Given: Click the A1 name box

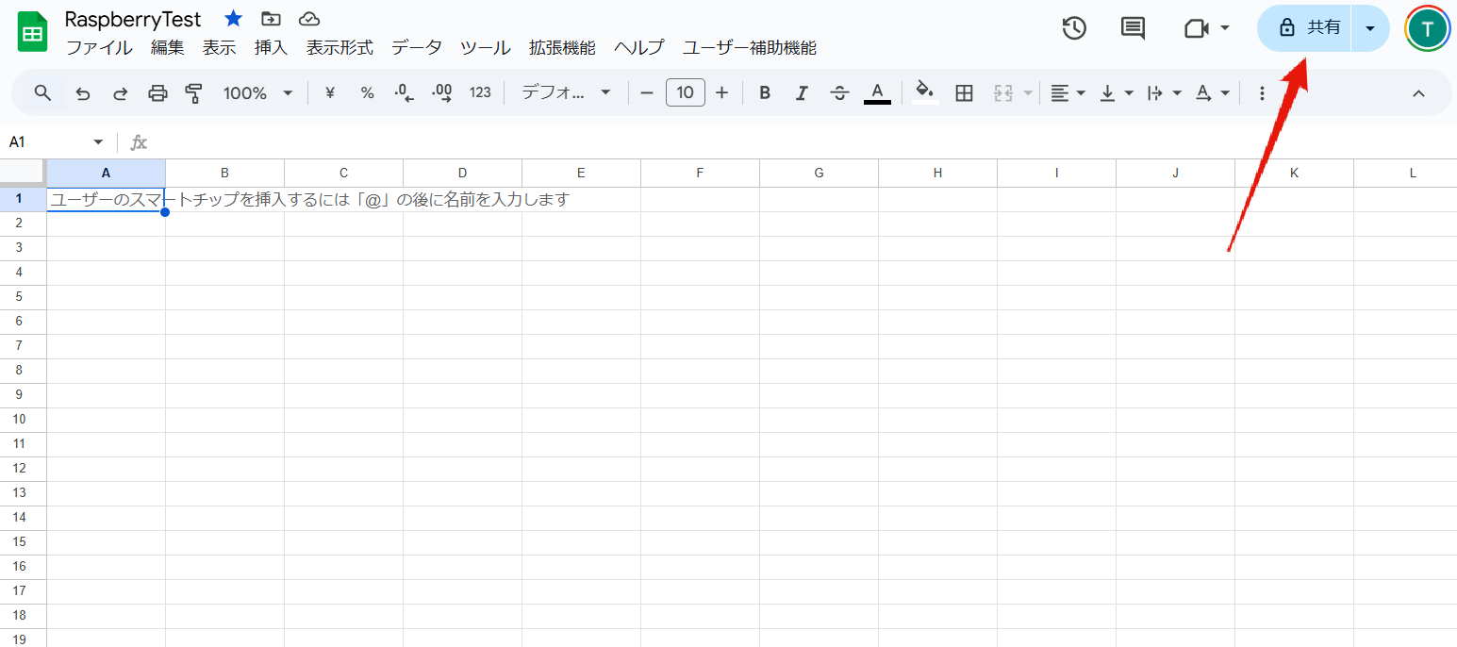Looking at the screenshot, I should point(49,142).
